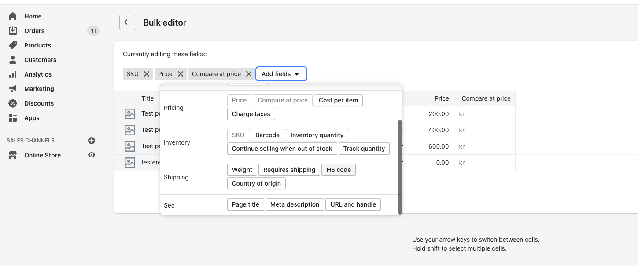Click the Marketing megaphone icon
Viewport: 638px width, 266px height.
[x=13, y=89]
